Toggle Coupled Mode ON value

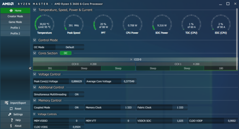click(77, 107)
